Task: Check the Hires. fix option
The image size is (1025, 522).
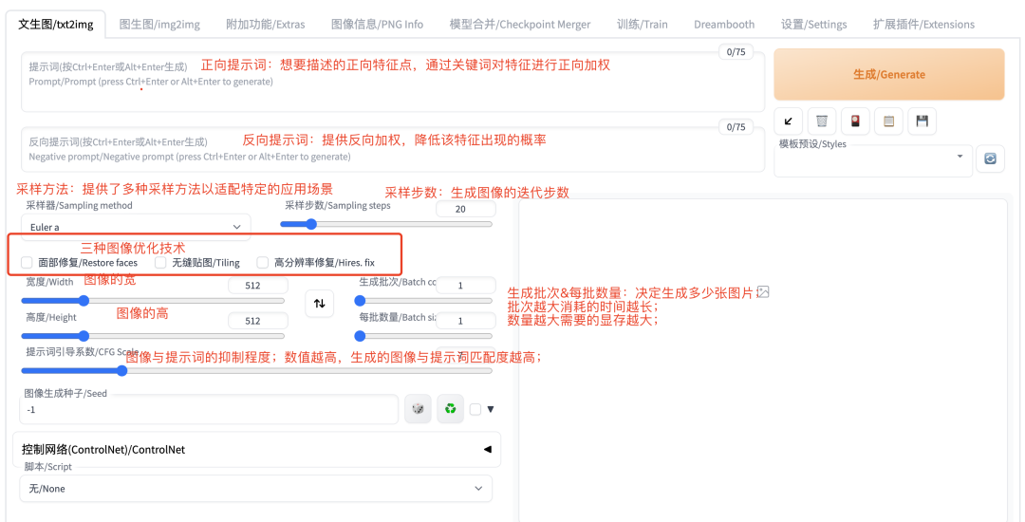Action: click(x=263, y=263)
